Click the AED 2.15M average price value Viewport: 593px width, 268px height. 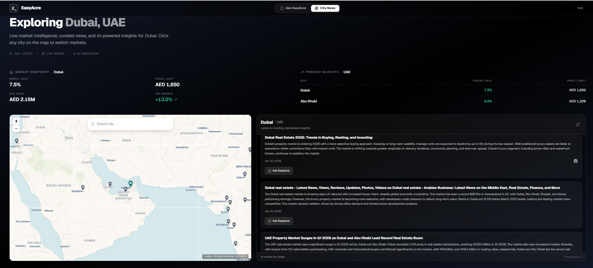[22, 100]
